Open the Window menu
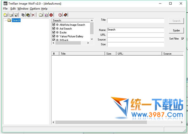Screen dimensions: 188x134 (x=23, y=9)
